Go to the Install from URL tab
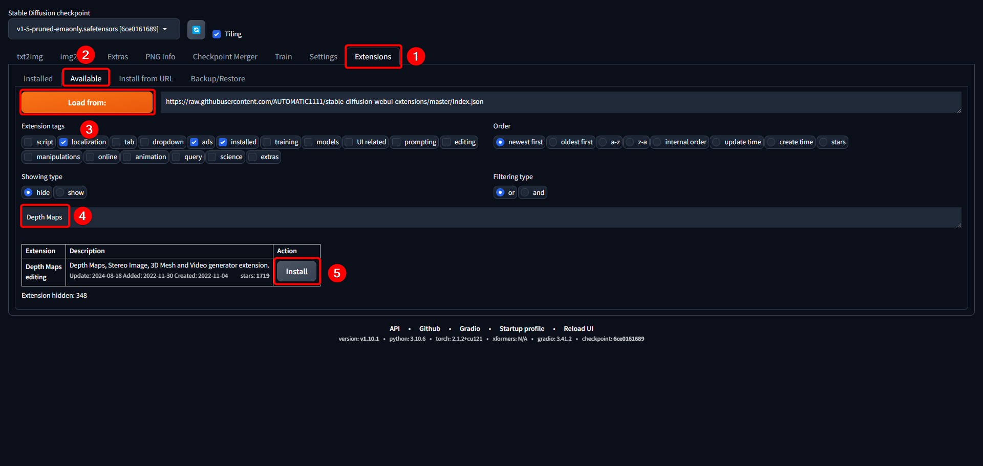 click(x=146, y=79)
